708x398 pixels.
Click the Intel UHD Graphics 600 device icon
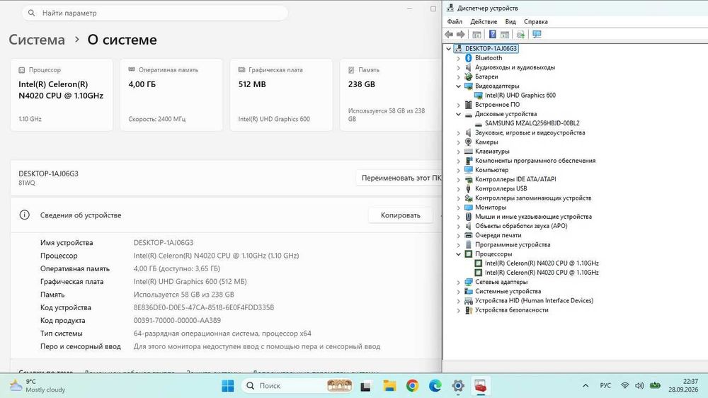coord(478,96)
